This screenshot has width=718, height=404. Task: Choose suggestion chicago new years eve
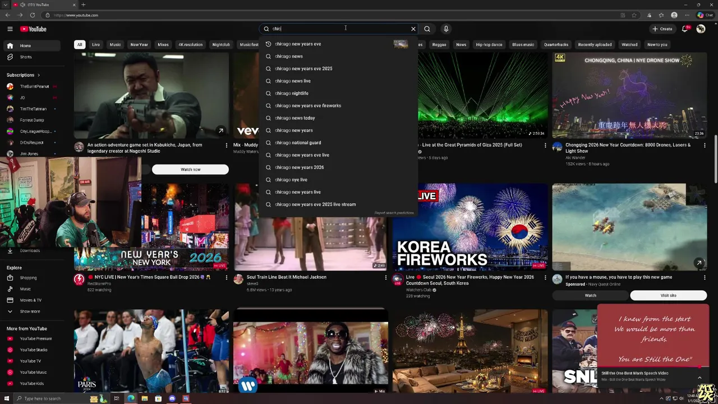tap(338, 44)
